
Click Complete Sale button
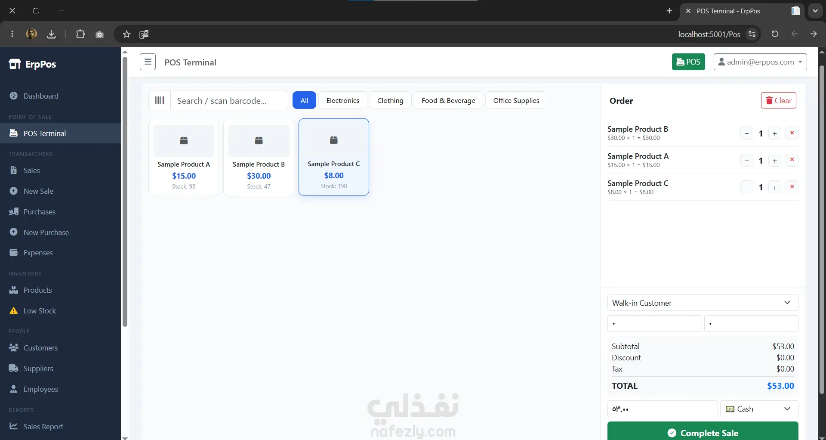tap(703, 432)
